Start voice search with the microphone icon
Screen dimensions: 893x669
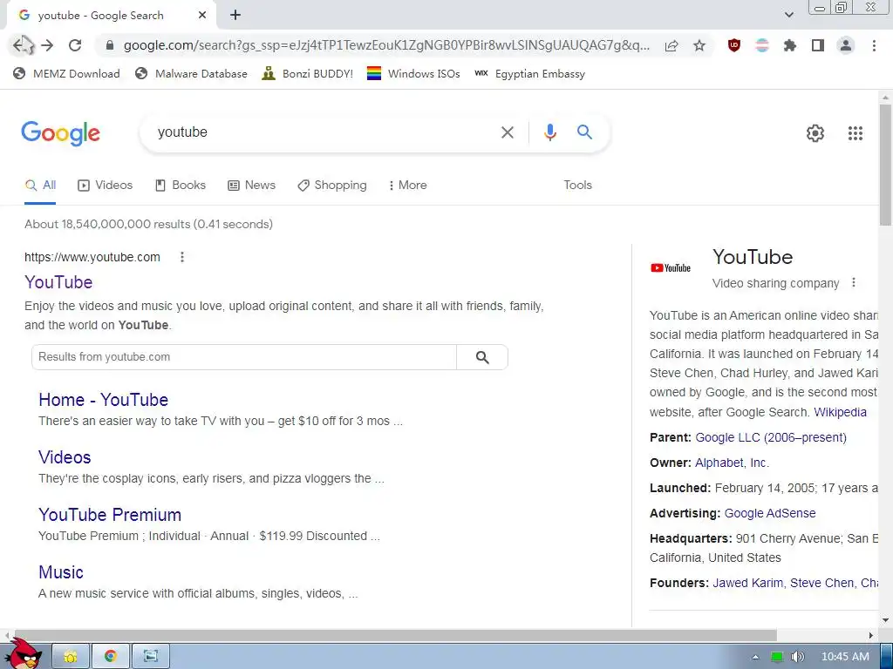coord(550,132)
